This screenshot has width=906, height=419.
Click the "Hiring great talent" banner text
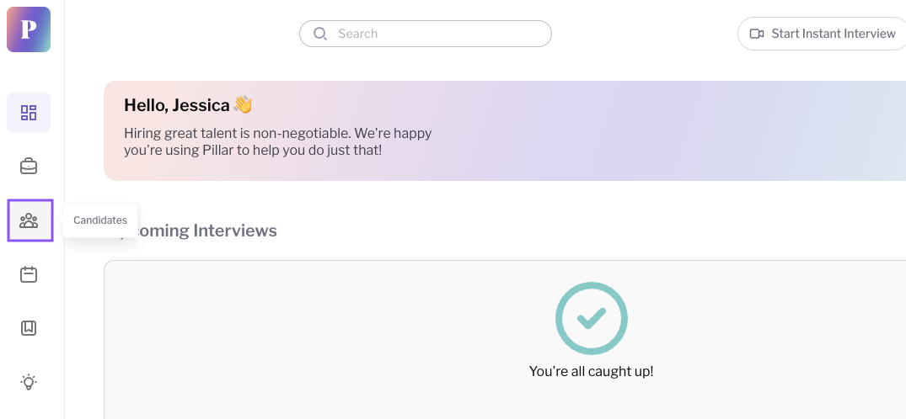click(x=278, y=142)
